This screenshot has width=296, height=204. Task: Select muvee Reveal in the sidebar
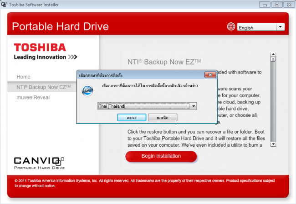pyautogui.click(x=33, y=98)
